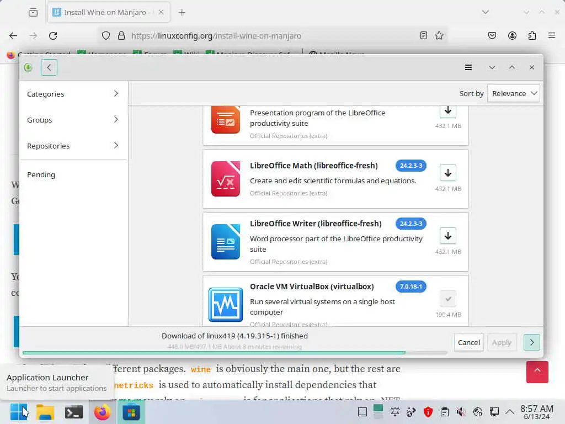Open LibreOffice Math app icon
The width and height of the screenshot is (565, 424).
click(x=226, y=179)
